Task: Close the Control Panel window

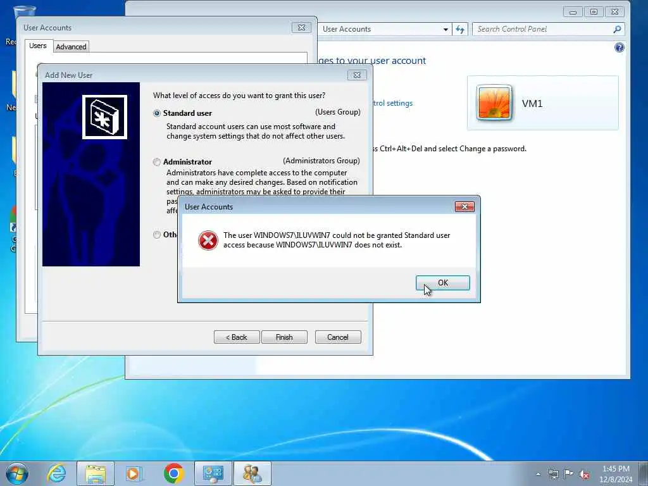Action: pos(614,12)
